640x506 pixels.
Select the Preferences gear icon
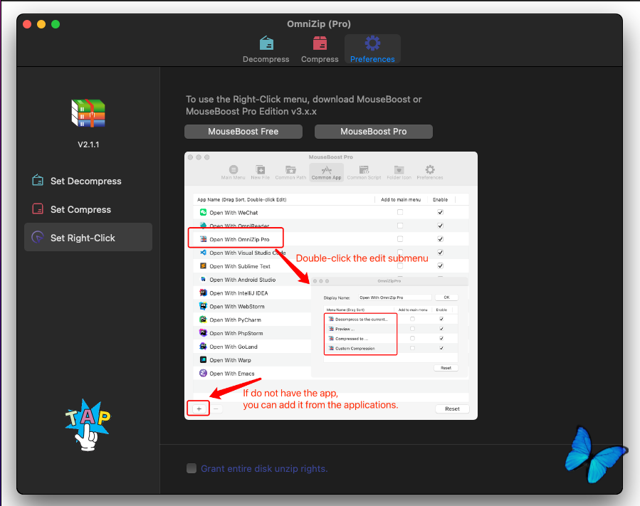[372, 43]
